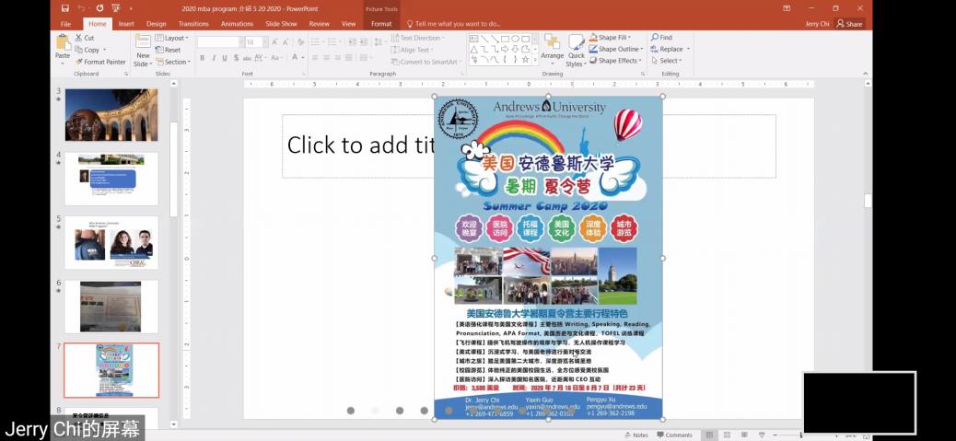Screen dimensions: 956x441
Task: Align text left
Action: coord(315,58)
